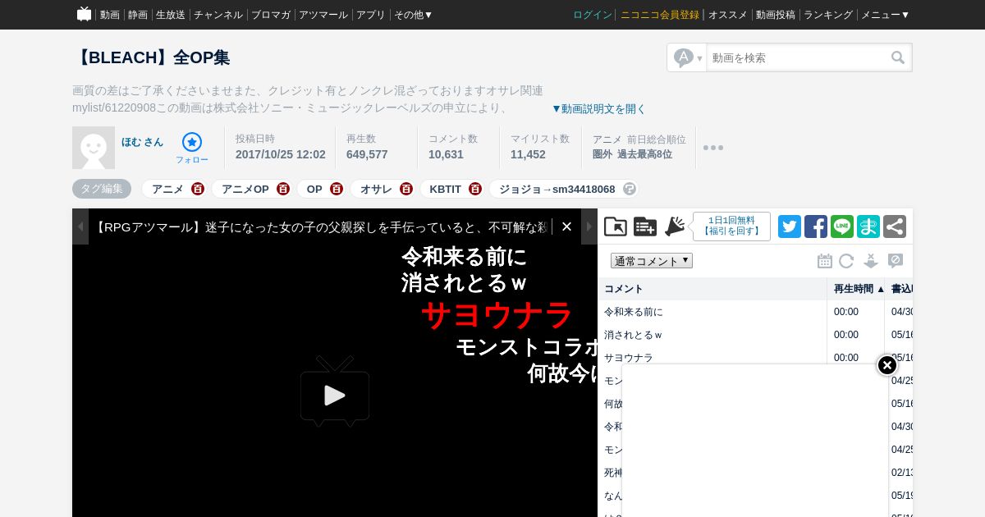985x517 pixels.
Task: Open the dictionary icon for アニメ tag
Action: pyautogui.click(x=198, y=189)
